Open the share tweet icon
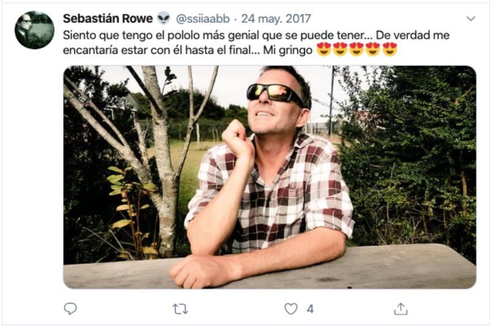This screenshot has height=326, width=490. [401, 309]
